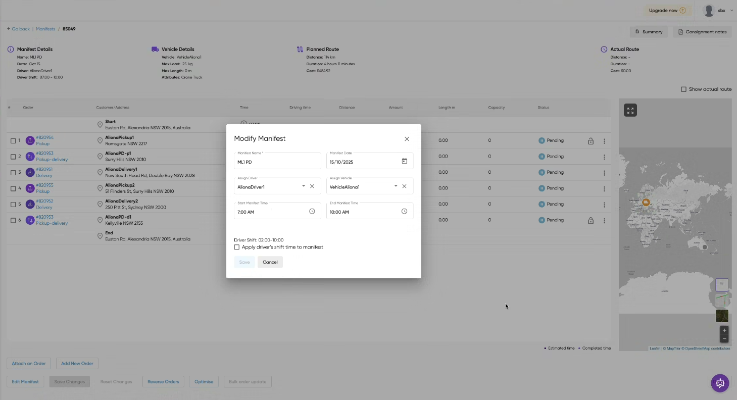Viewport: 737px width, 400px height.
Task: Click the Manifest Name input field
Action: tap(277, 162)
